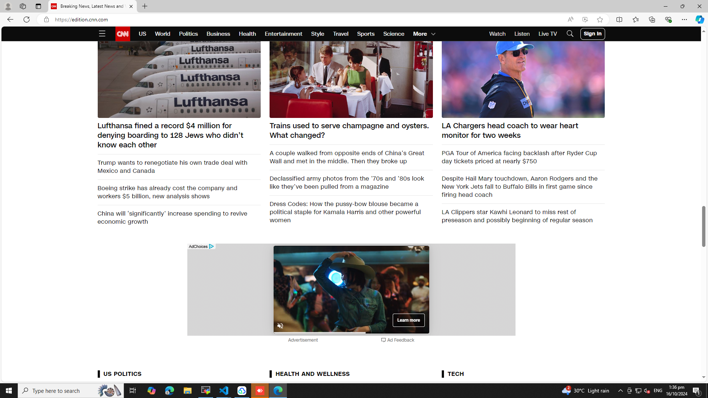
Task: Add this page to favorites star
Action: (x=600, y=20)
